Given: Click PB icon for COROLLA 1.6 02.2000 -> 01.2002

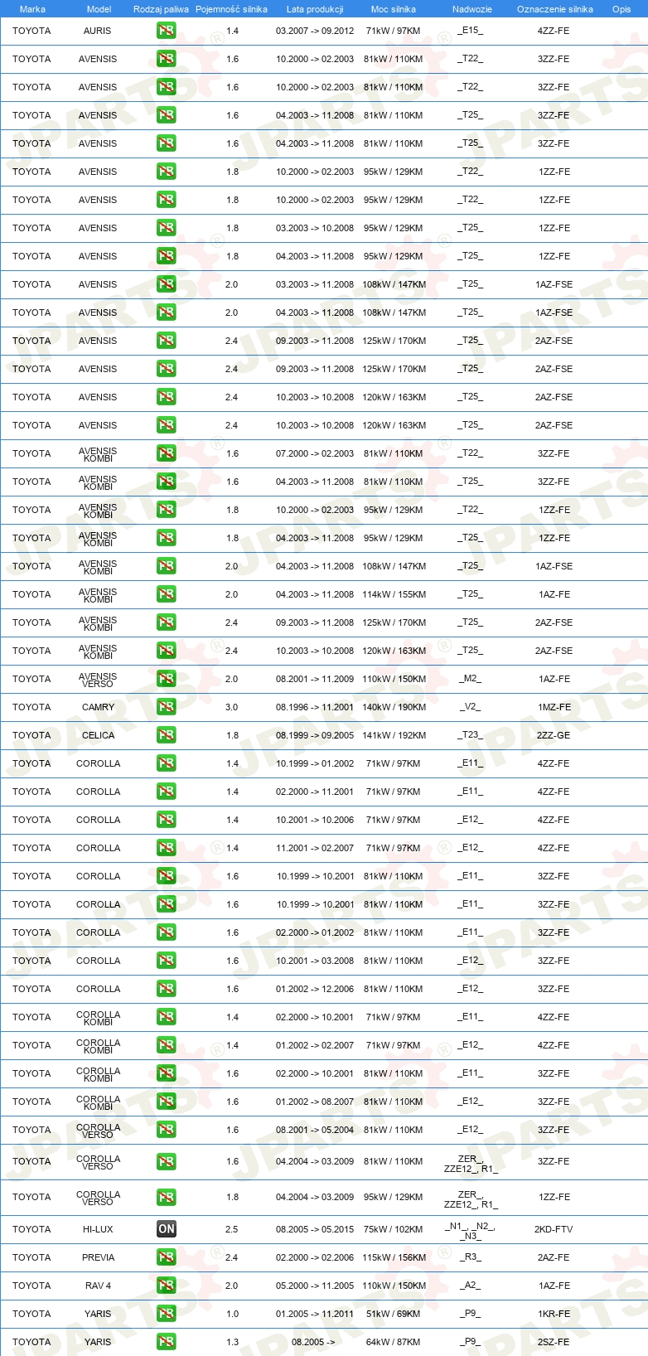Looking at the screenshot, I should pyautogui.click(x=167, y=932).
